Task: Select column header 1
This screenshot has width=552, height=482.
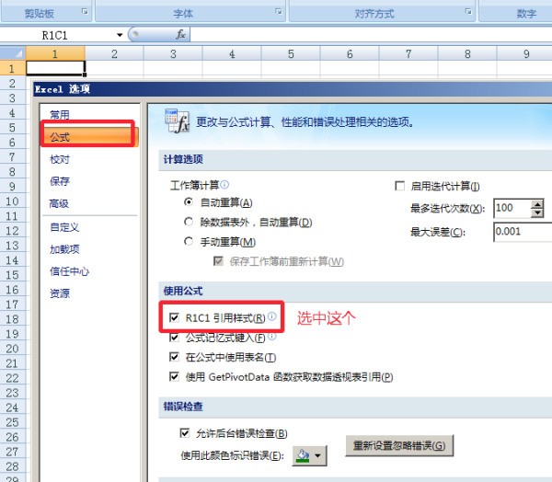Action: click(x=55, y=53)
